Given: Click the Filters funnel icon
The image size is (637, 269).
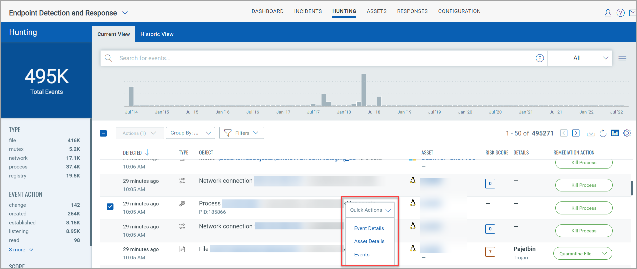Looking at the screenshot, I should click(228, 133).
